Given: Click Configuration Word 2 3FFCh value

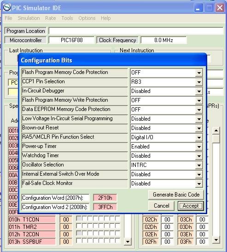Looking at the screenshot, I should pyautogui.click(x=105, y=207).
